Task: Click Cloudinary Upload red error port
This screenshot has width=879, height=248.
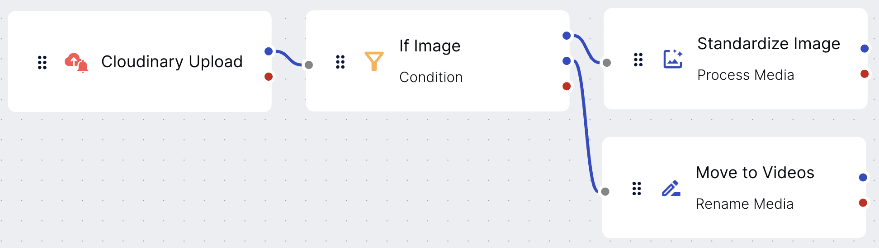Action: [269, 77]
